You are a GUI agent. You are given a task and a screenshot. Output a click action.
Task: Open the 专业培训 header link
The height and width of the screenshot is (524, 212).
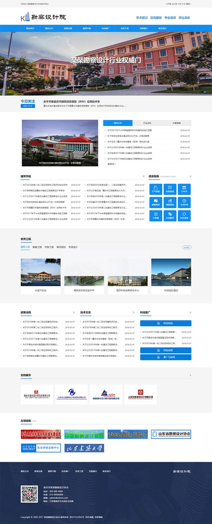tap(170, 18)
